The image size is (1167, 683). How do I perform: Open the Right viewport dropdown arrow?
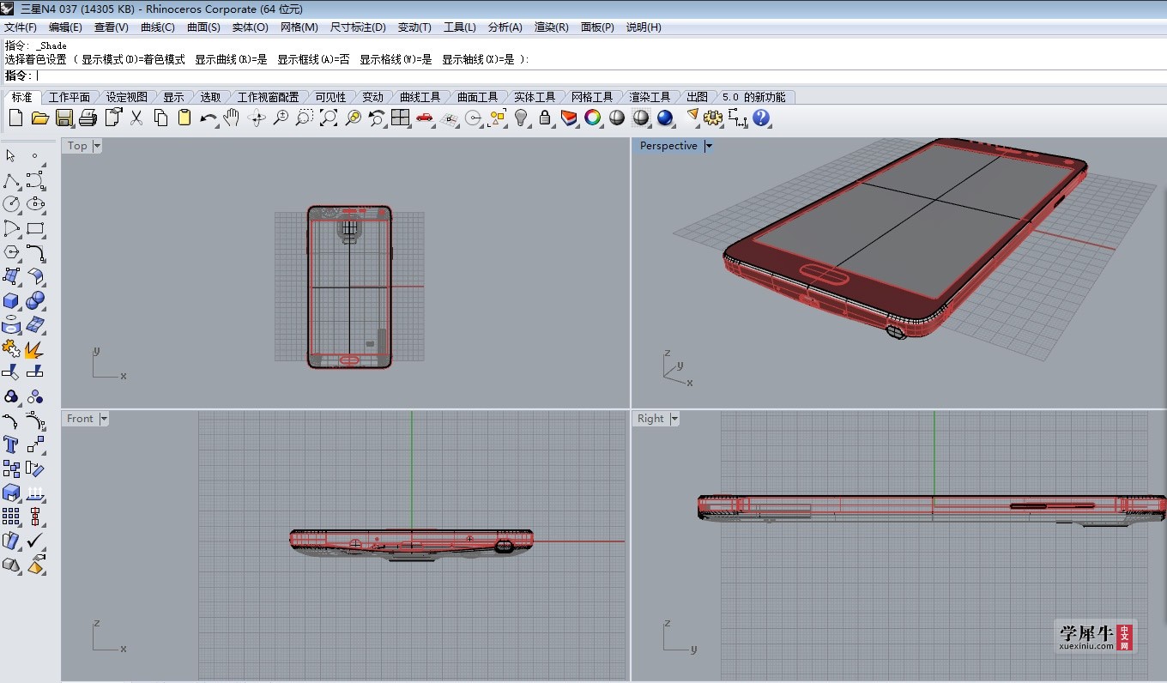coord(674,419)
